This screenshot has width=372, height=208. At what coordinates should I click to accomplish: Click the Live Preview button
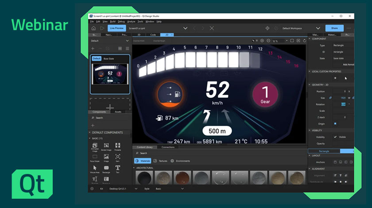pyautogui.click(x=117, y=28)
